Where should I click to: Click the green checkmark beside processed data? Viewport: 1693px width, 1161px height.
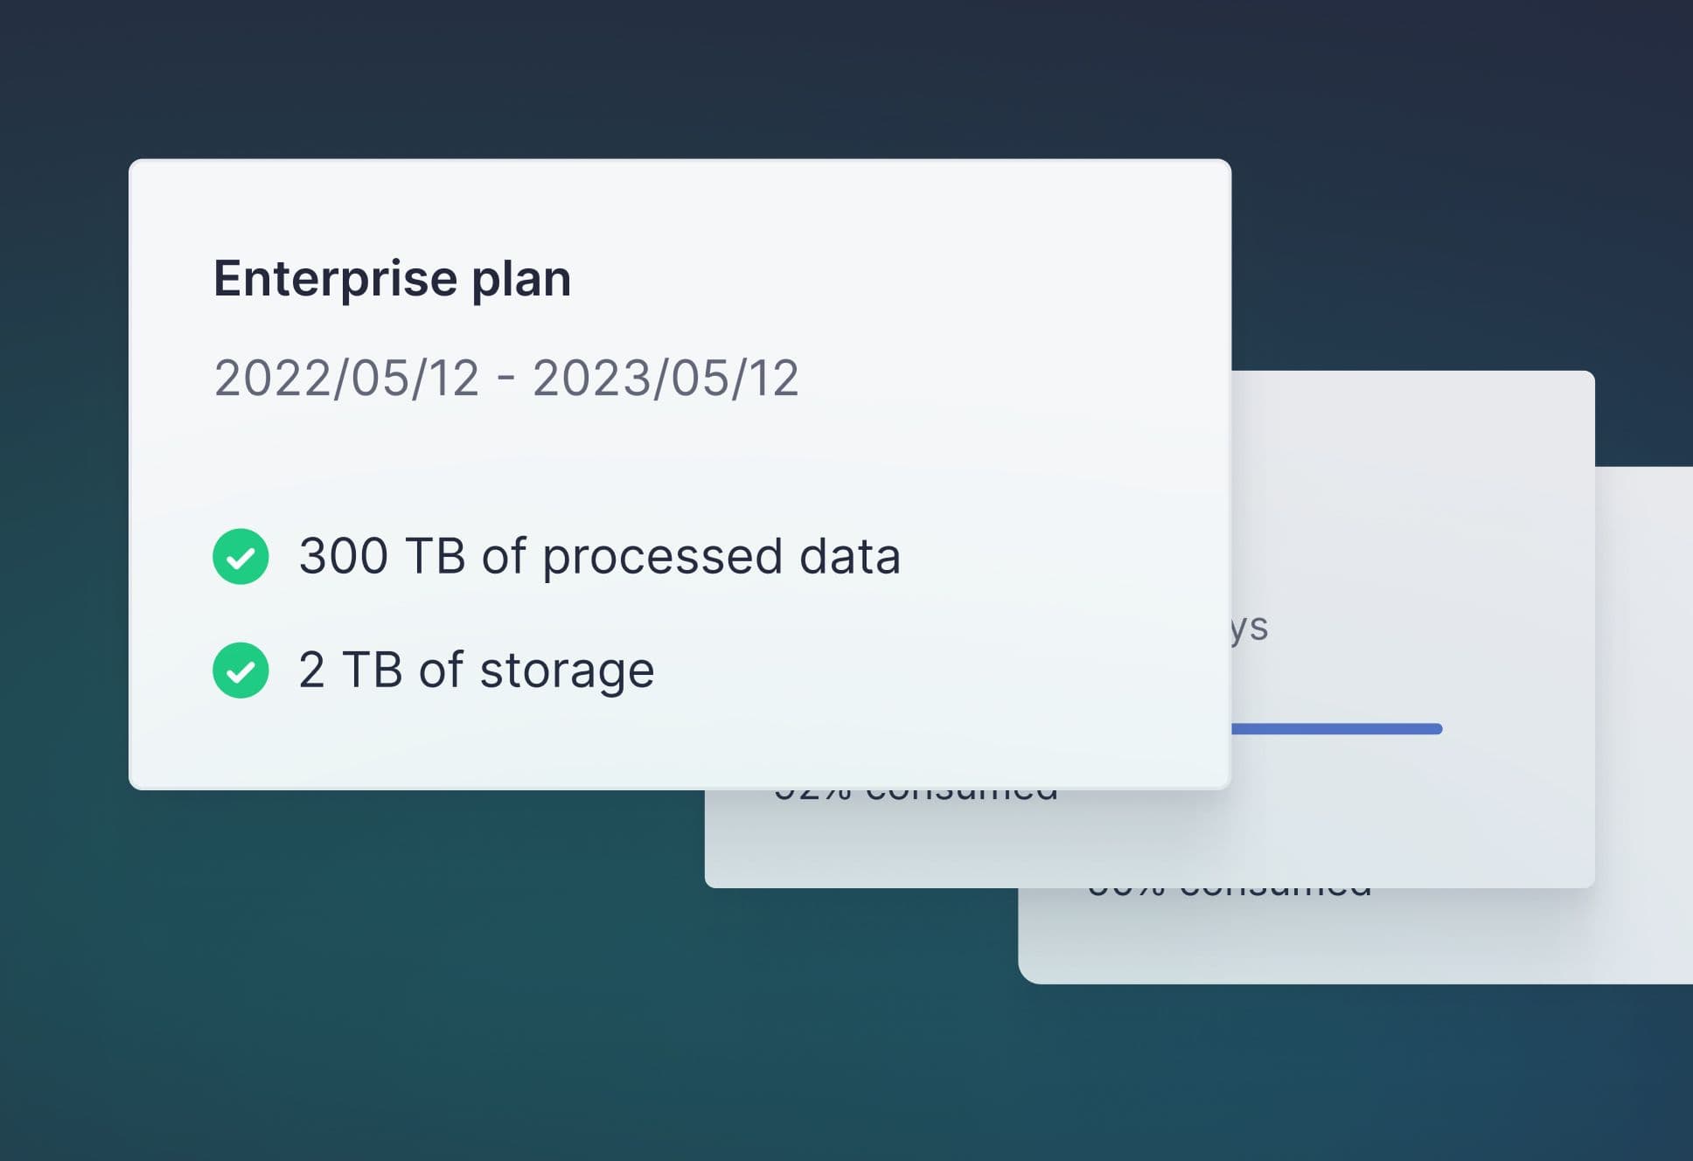(x=240, y=557)
